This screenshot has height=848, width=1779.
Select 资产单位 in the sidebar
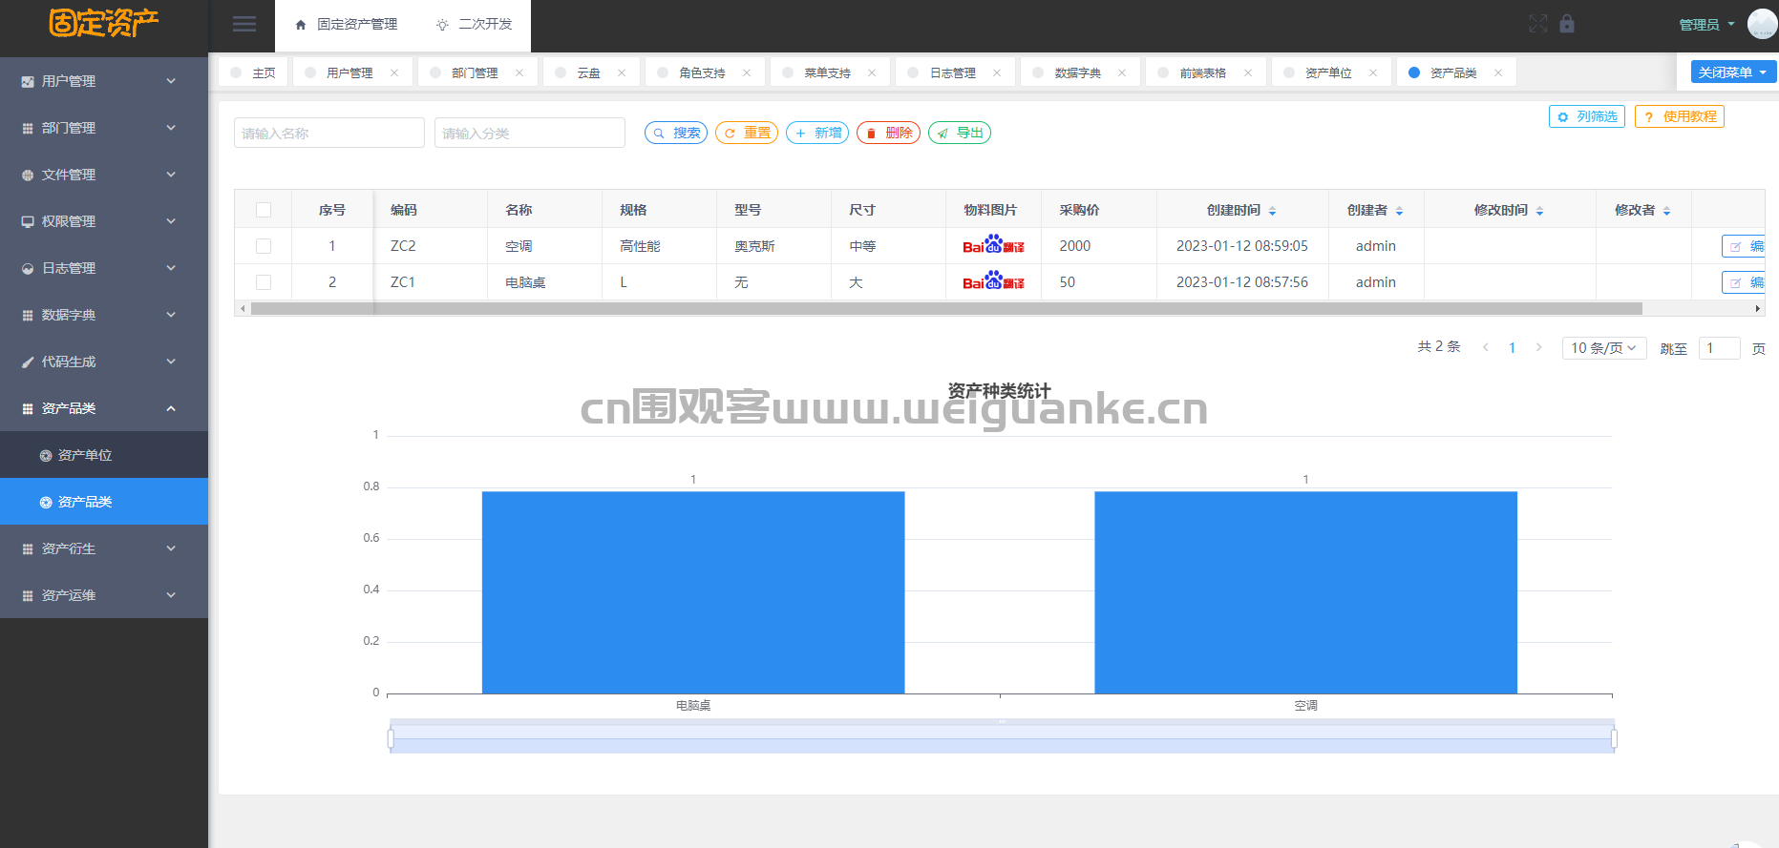(85, 455)
